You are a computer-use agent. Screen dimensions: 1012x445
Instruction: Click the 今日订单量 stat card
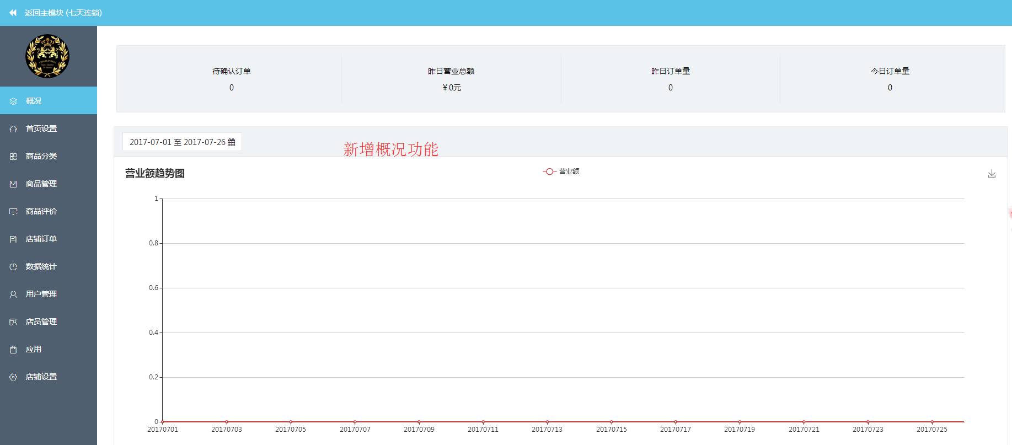point(890,79)
